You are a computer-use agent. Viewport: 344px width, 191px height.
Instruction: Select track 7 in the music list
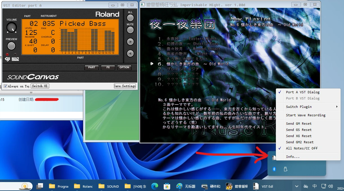(x=178, y=69)
